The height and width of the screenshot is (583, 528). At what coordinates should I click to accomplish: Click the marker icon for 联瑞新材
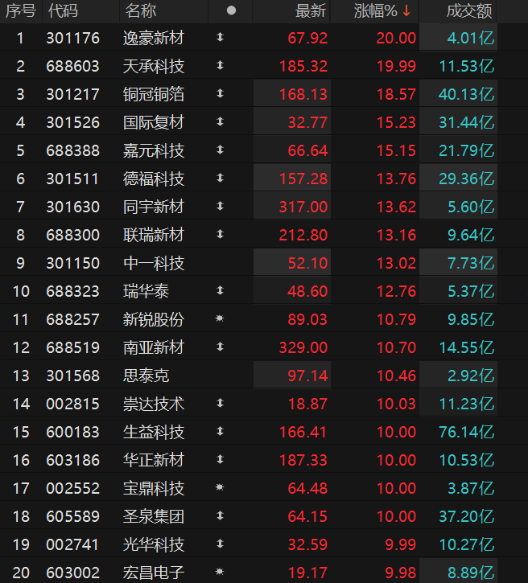click(x=220, y=234)
